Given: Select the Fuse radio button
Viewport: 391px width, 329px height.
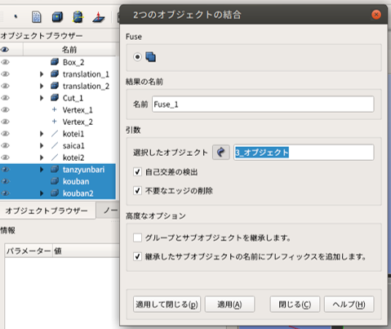Looking at the screenshot, I should click(x=137, y=57).
